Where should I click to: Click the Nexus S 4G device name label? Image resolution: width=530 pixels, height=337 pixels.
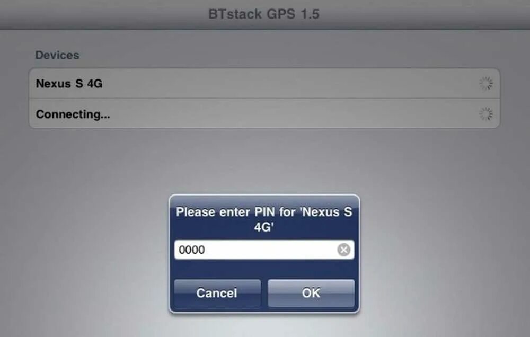pos(69,84)
